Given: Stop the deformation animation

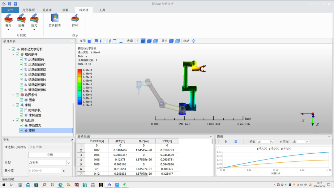Looking at the screenshot, I should click(236, 142).
